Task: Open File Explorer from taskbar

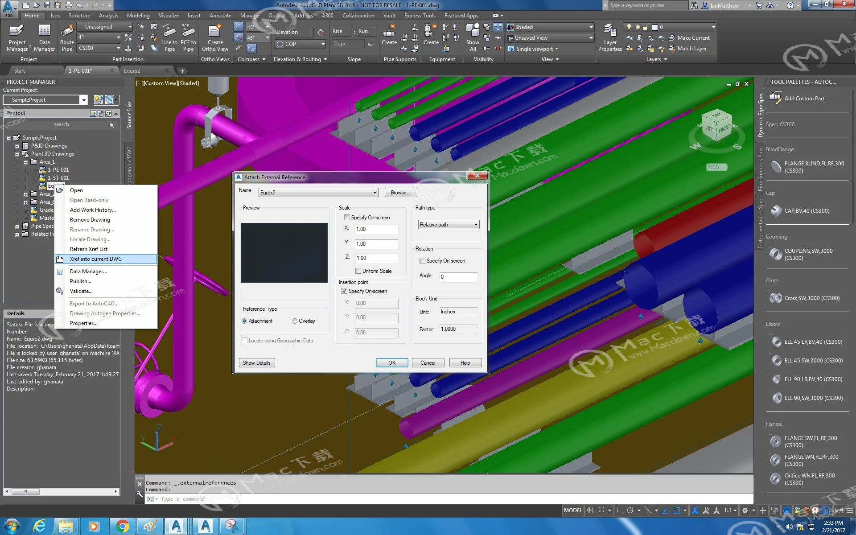Action: coord(66,527)
